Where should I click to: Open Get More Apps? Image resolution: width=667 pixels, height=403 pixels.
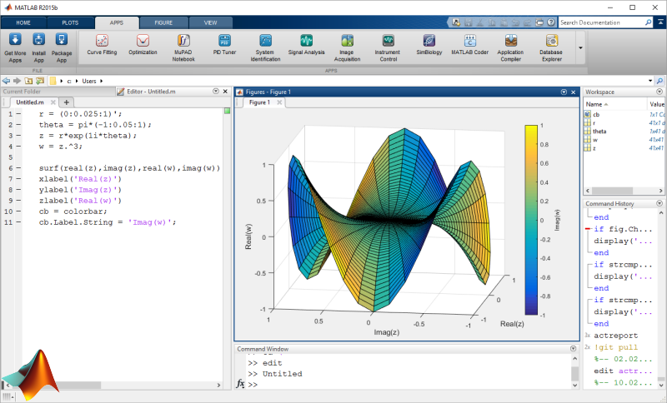pos(15,47)
